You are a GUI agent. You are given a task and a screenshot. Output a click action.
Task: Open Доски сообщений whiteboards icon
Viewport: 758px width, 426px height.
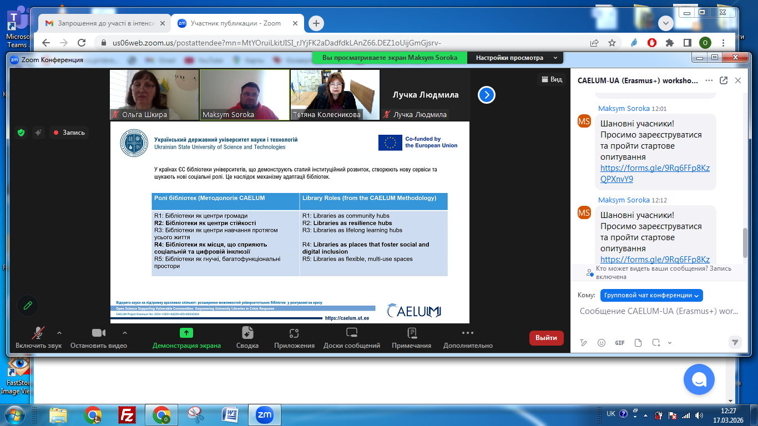[x=351, y=333]
